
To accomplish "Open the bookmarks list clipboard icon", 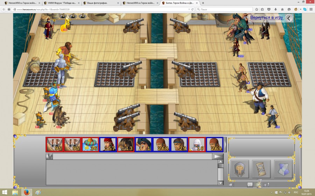I will click(x=262, y=9).
